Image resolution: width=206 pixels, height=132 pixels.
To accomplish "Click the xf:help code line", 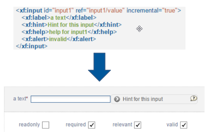I will tap(69, 32).
